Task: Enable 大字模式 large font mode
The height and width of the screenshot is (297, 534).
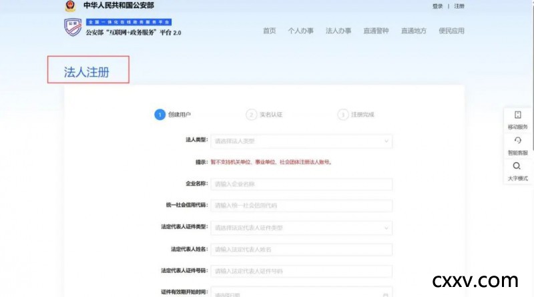Action: 517,170
